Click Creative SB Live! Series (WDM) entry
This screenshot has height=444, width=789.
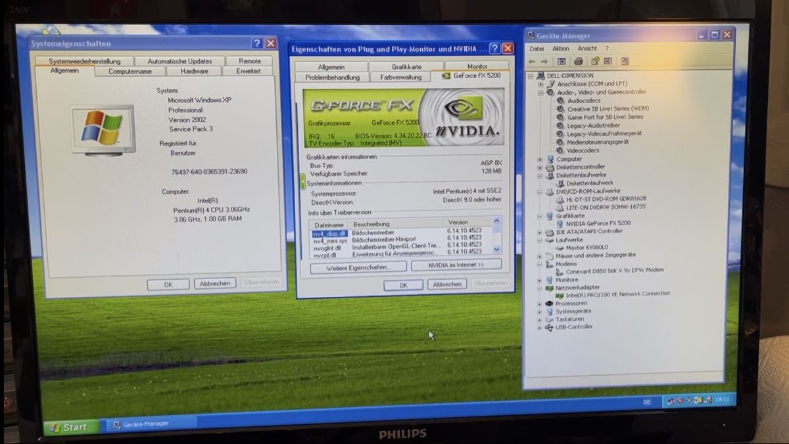tap(608, 109)
